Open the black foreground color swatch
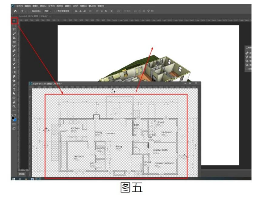 13,118
